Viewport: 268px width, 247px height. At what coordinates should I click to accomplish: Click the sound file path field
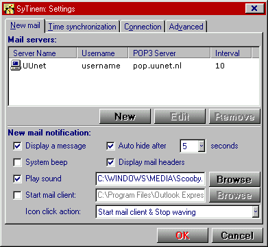coord(150,179)
